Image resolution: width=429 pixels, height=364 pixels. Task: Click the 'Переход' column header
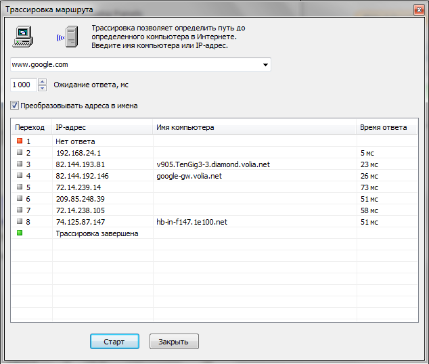(x=30, y=127)
